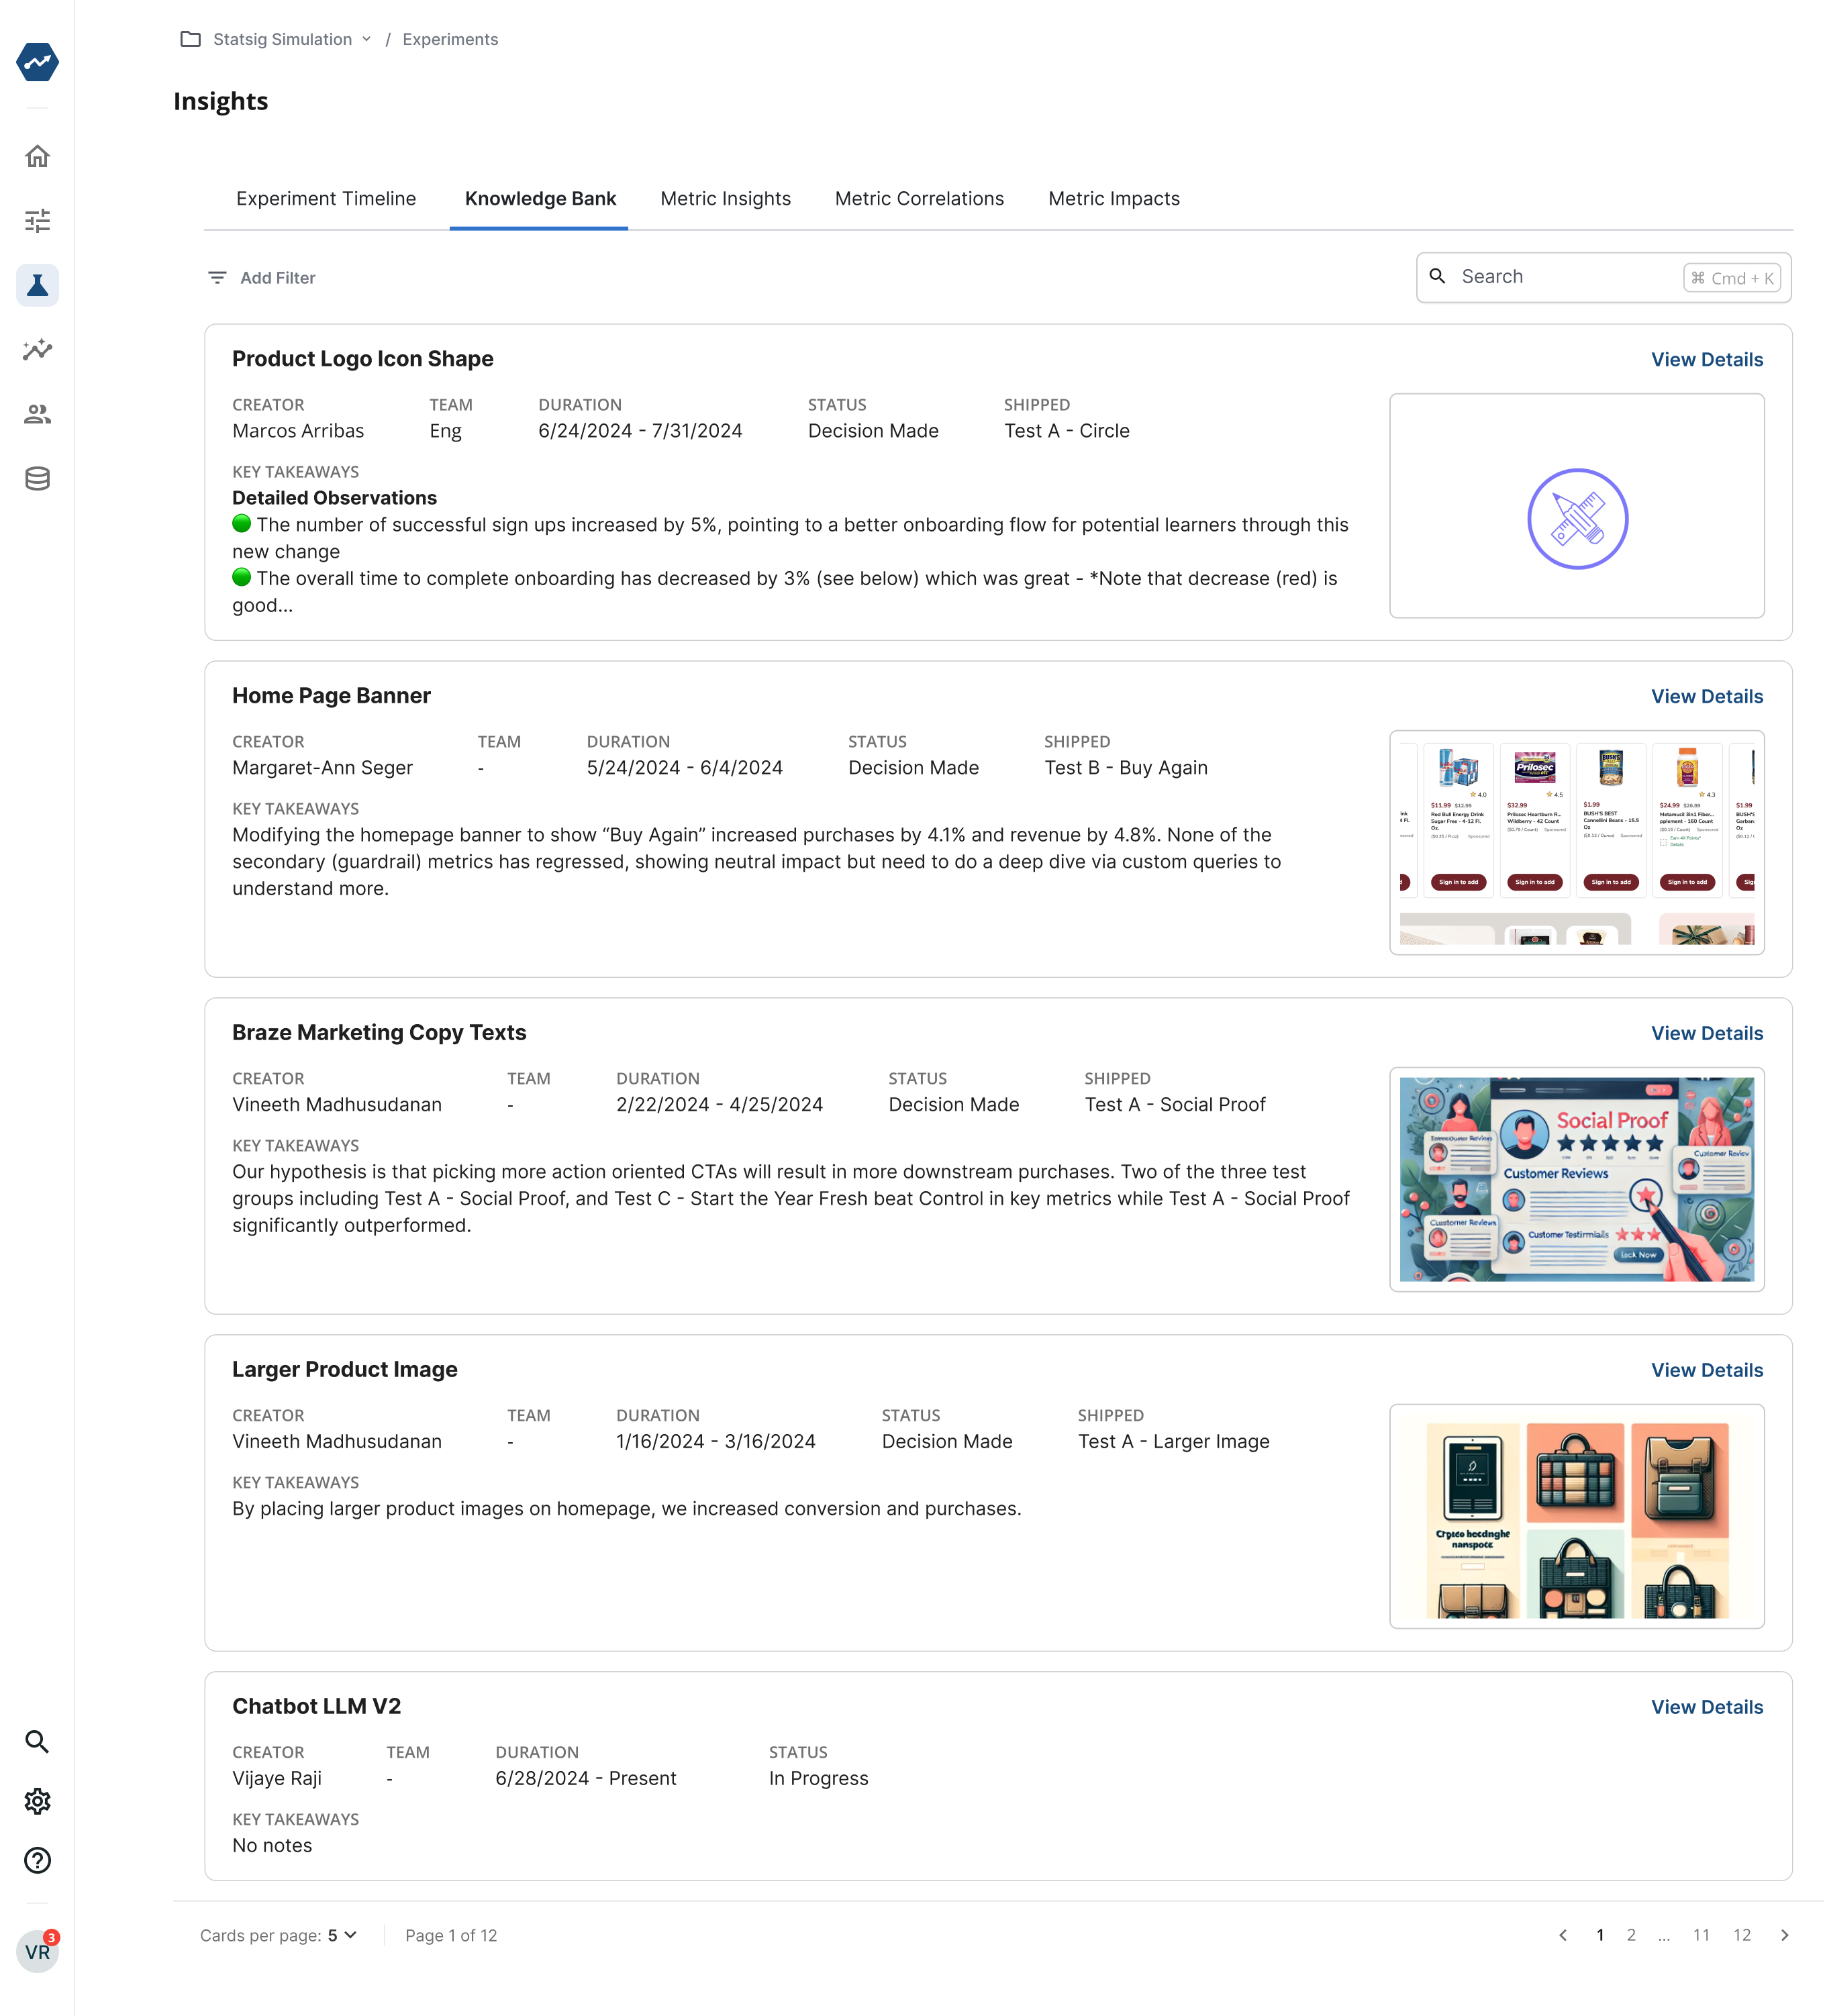Open the Experiment Timeline tab
This screenshot has width=1825, height=2016.
point(326,198)
